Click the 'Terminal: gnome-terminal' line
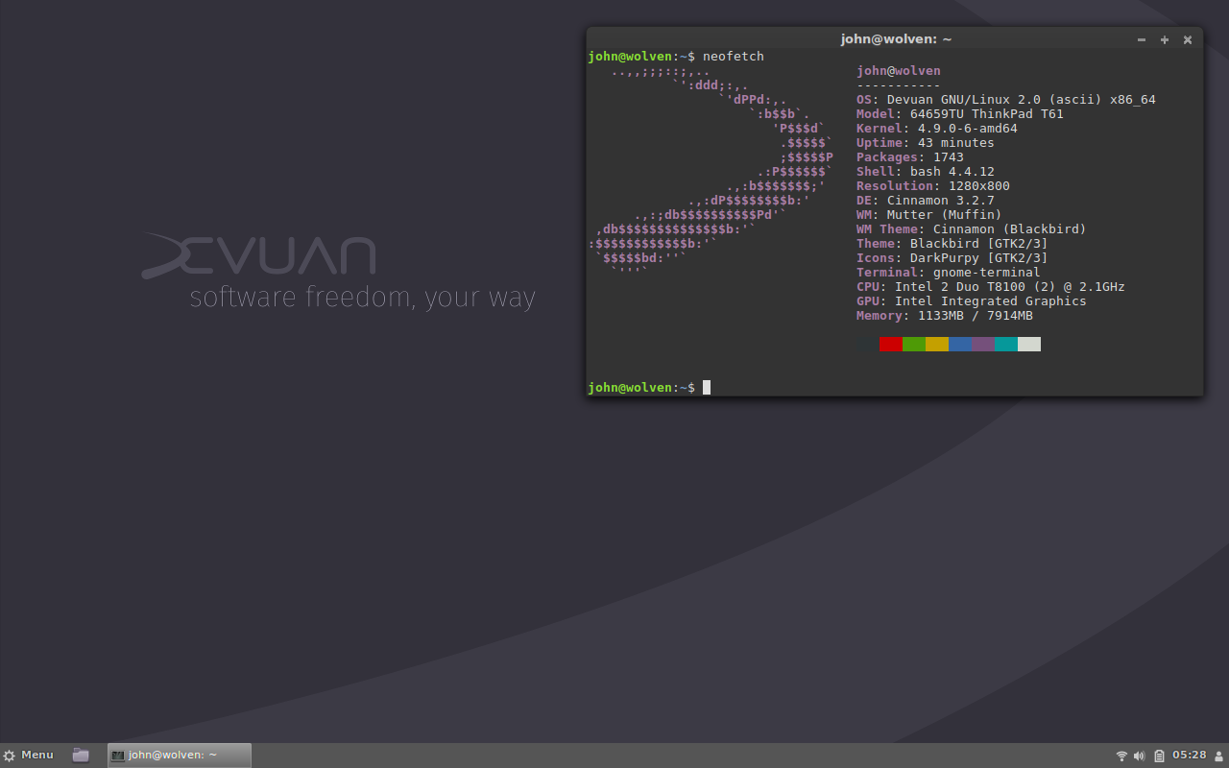This screenshot has width=1229, height=768. click(x=949, y=273)
